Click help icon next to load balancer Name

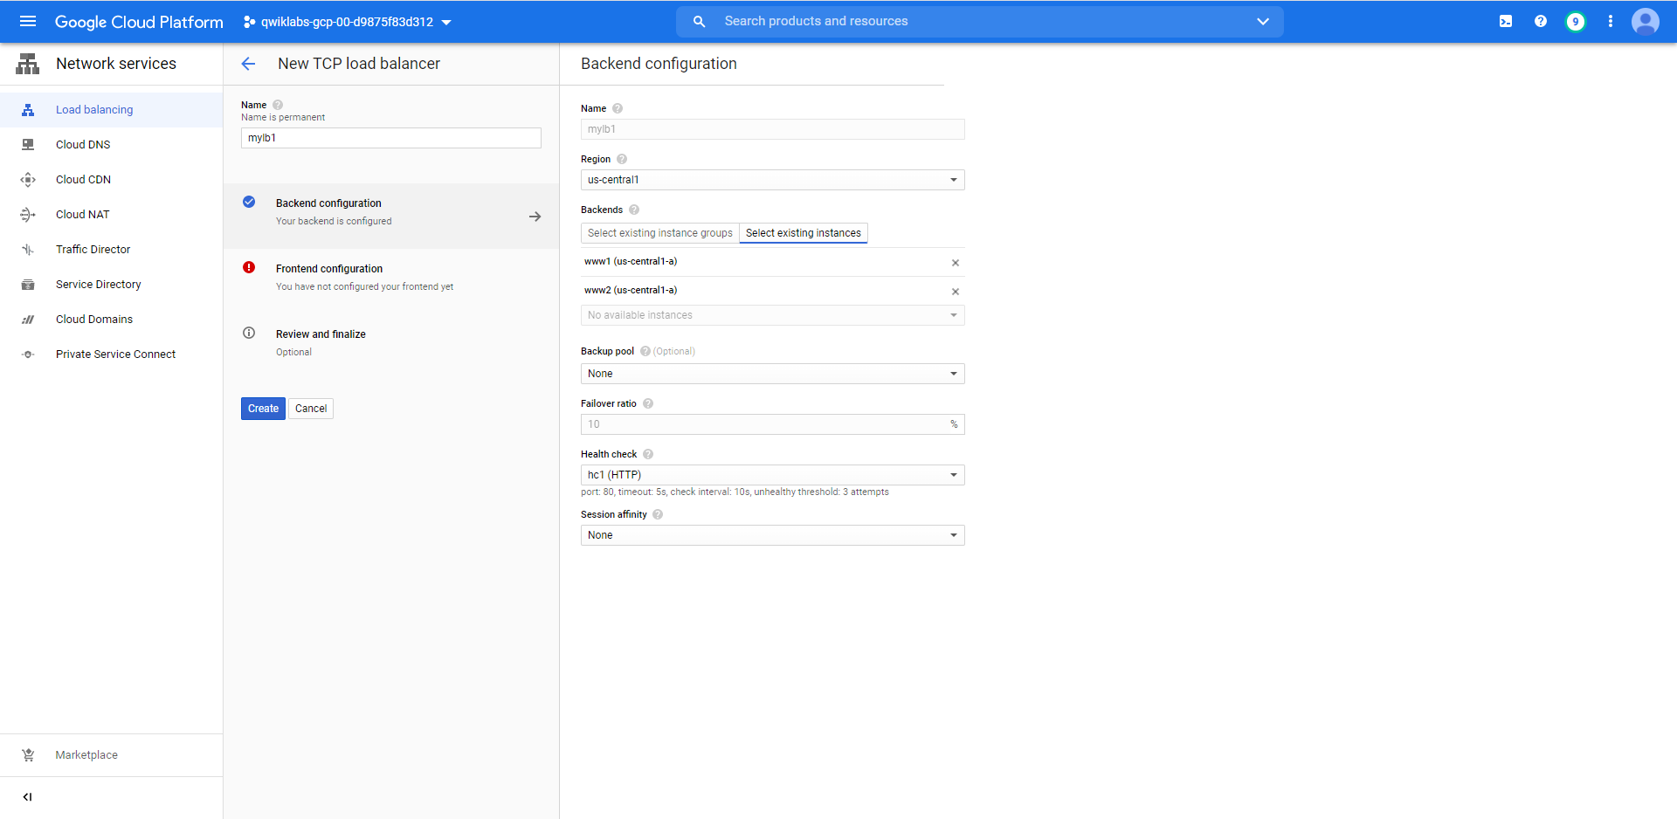278,105
